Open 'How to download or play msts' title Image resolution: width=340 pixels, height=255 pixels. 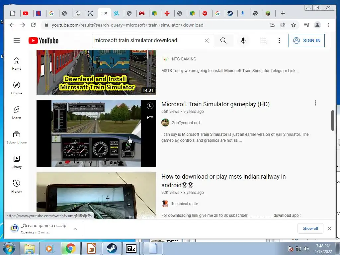(x=223, y=181)
